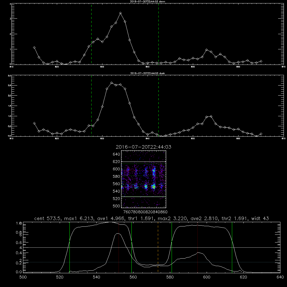Click left green dashed line in dusk plot
287x287 pixels.
[91, 106]
